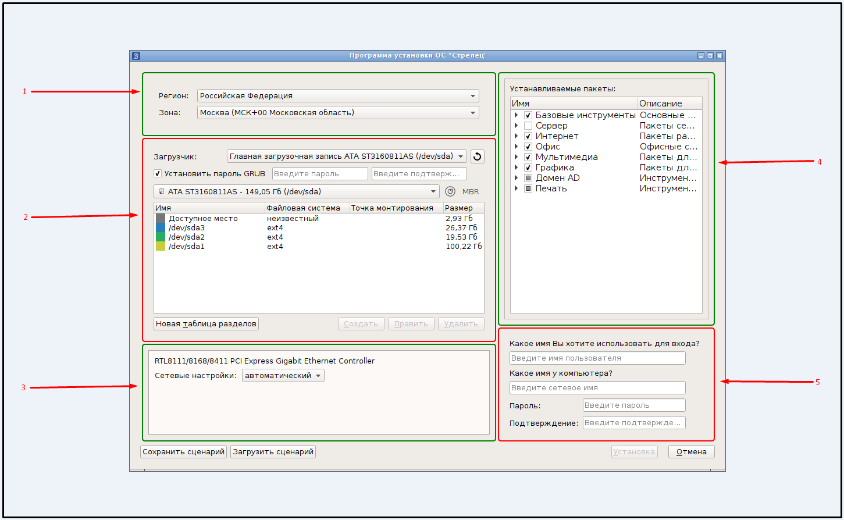The width and height of the screenshot is (844, 520).
Task: Click the RTL8111/8168/8411 Ethernet Controller text
Action: coord(265,361)
